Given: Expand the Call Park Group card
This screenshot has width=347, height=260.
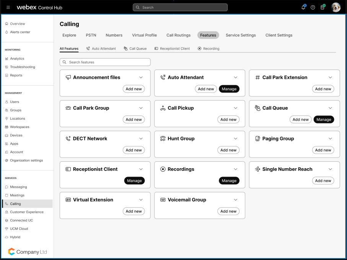Looking at the screenshot, I should [x=141, y=108].
